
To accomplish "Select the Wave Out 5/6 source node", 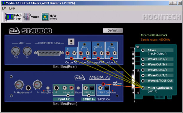I will 143,70.
